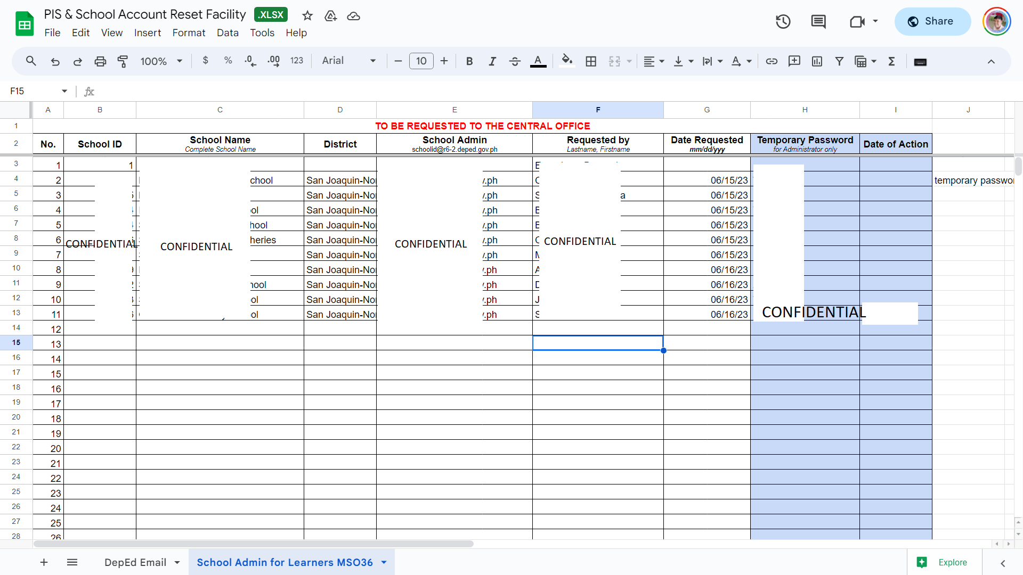Open zoom level 100% dropdown

click(161, 61)
